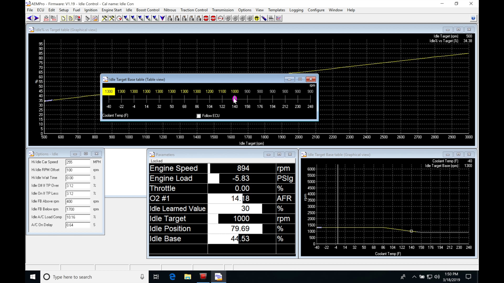Open the Templates menu
Image resolution: width=504 pixels, height=283 pixels.
pyautogui.click(x=276, y=10)
